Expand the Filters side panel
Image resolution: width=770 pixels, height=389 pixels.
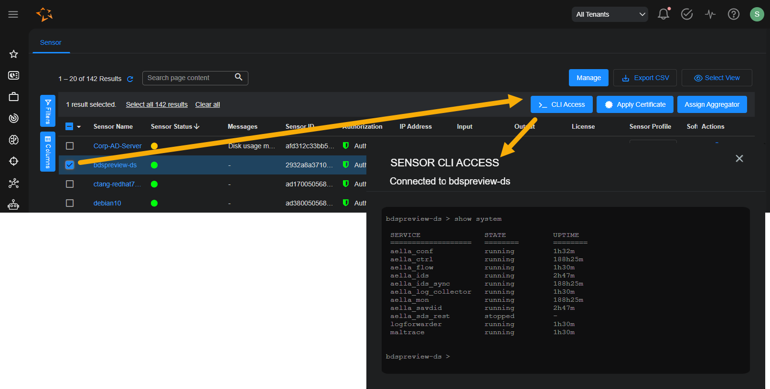(x=48, y=111)
